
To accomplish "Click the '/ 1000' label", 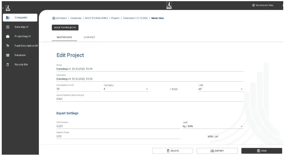I will 174,89.
